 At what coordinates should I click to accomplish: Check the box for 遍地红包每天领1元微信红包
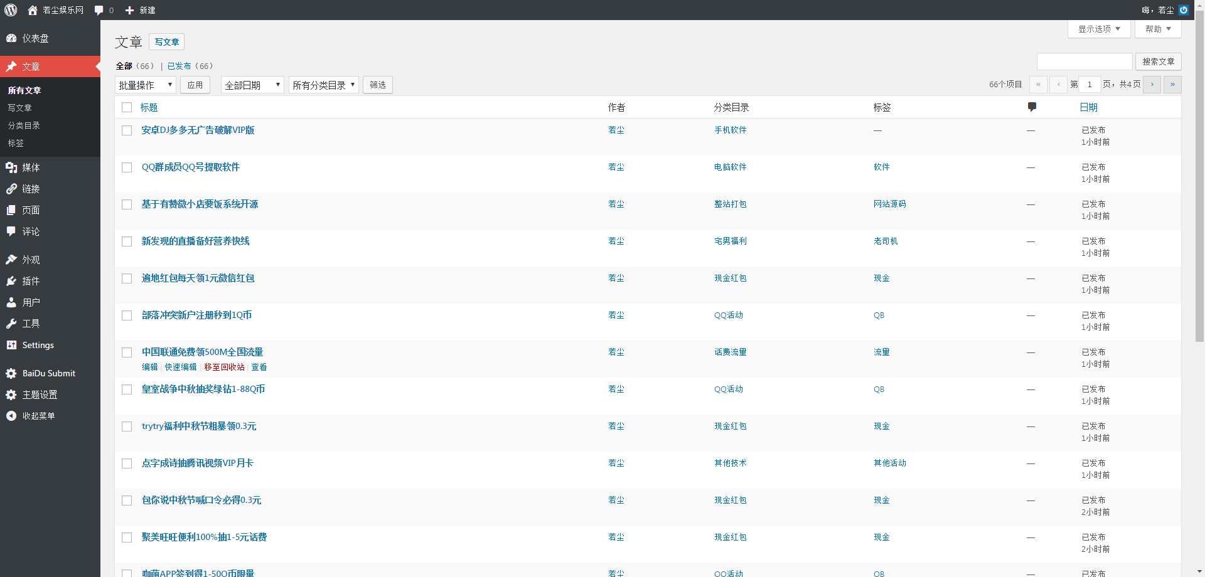click(127, 278)
